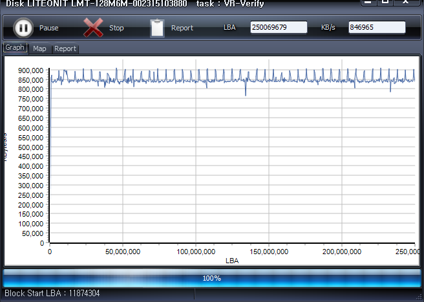Click the LBA value input field

(x=279, y=28)
